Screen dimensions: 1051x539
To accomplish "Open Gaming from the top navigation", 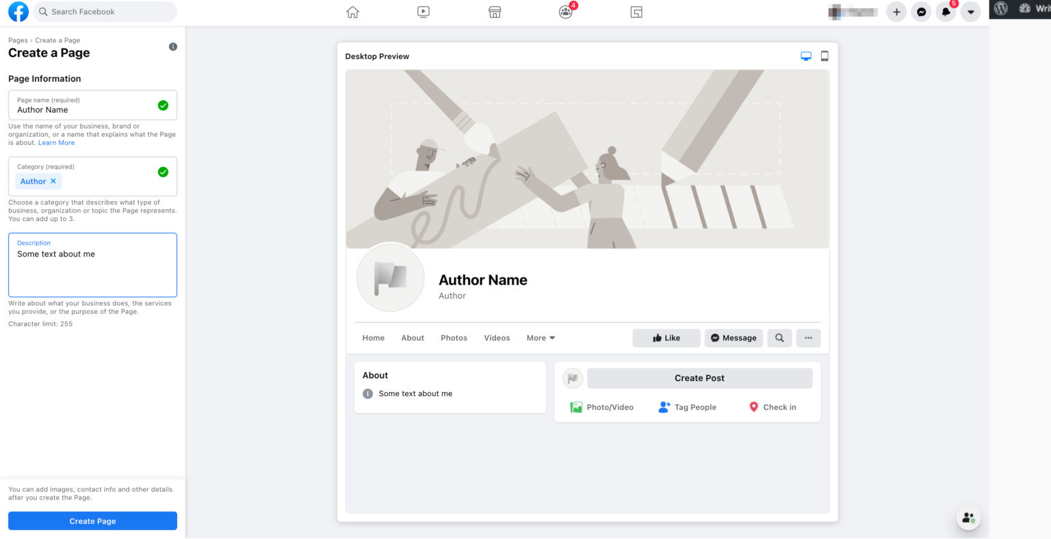I will (636, 12).
